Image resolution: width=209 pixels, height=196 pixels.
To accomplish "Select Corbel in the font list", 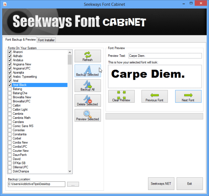I will 17,139.
